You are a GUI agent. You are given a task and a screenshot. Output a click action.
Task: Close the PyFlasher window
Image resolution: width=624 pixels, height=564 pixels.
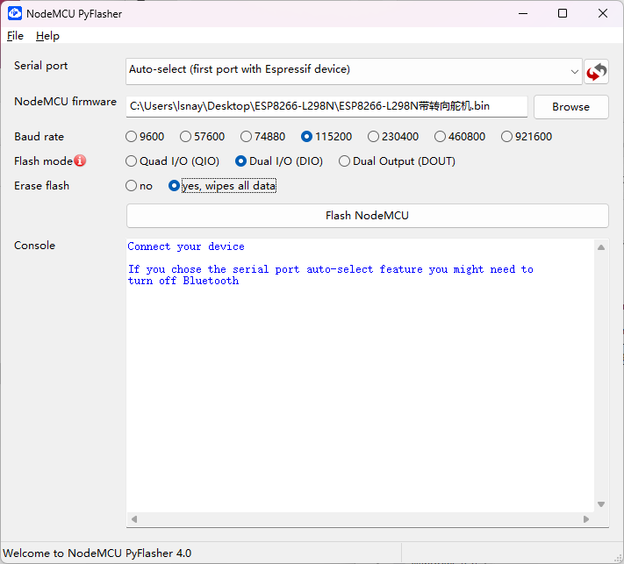pyautogui.click(x=603, y=13)
